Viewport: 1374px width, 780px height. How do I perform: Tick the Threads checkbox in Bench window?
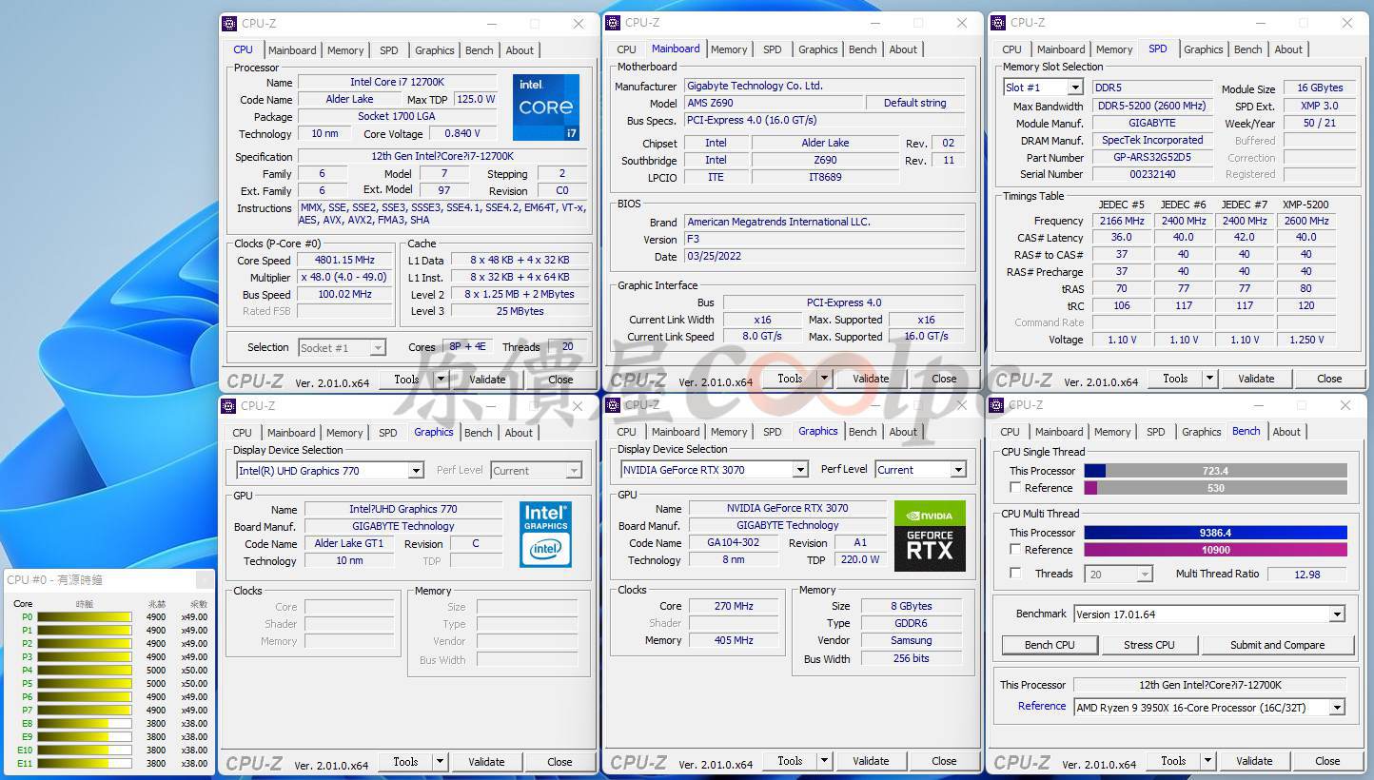[x=1015, y=574]
